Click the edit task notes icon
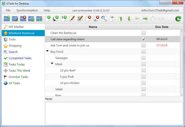 click(x=80, y=19)
